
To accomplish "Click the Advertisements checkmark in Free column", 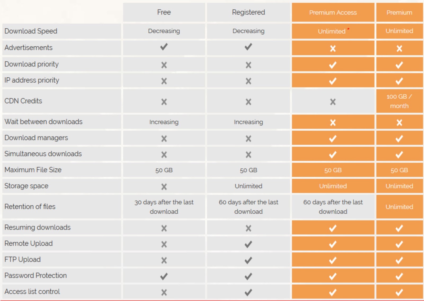I will [x=164, y=47].
